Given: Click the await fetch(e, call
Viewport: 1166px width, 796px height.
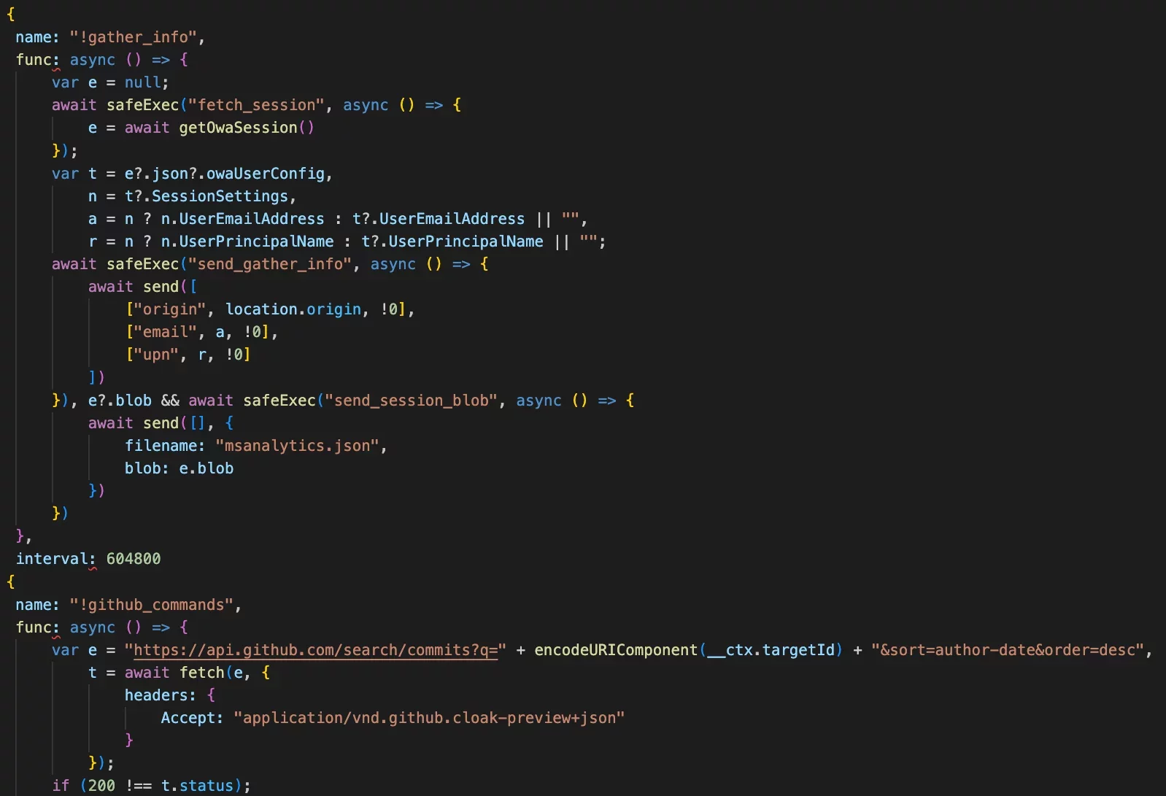Looking at the screenshot, I should [x=188, y=673].
